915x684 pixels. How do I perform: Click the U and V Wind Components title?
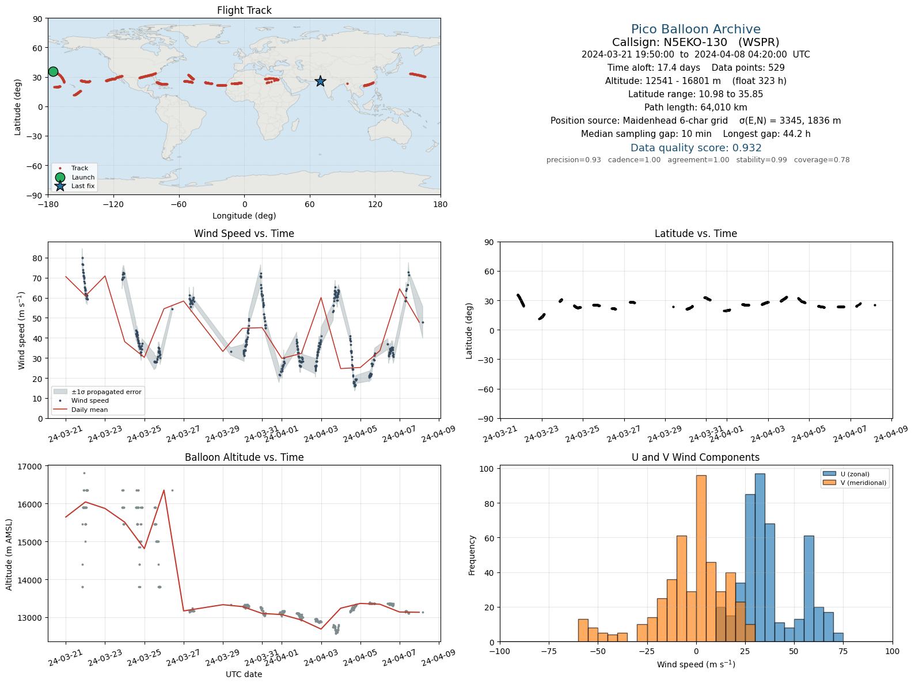696,457
